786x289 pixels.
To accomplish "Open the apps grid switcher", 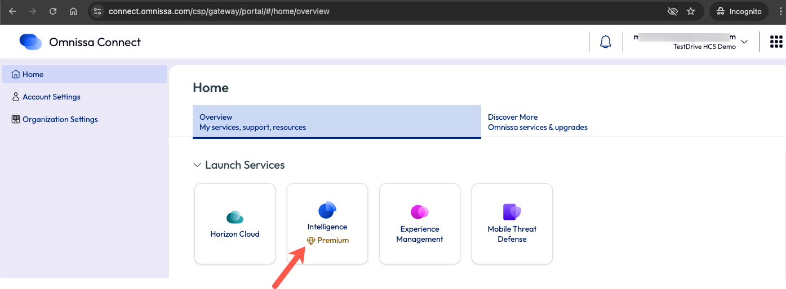I will 776,42.
